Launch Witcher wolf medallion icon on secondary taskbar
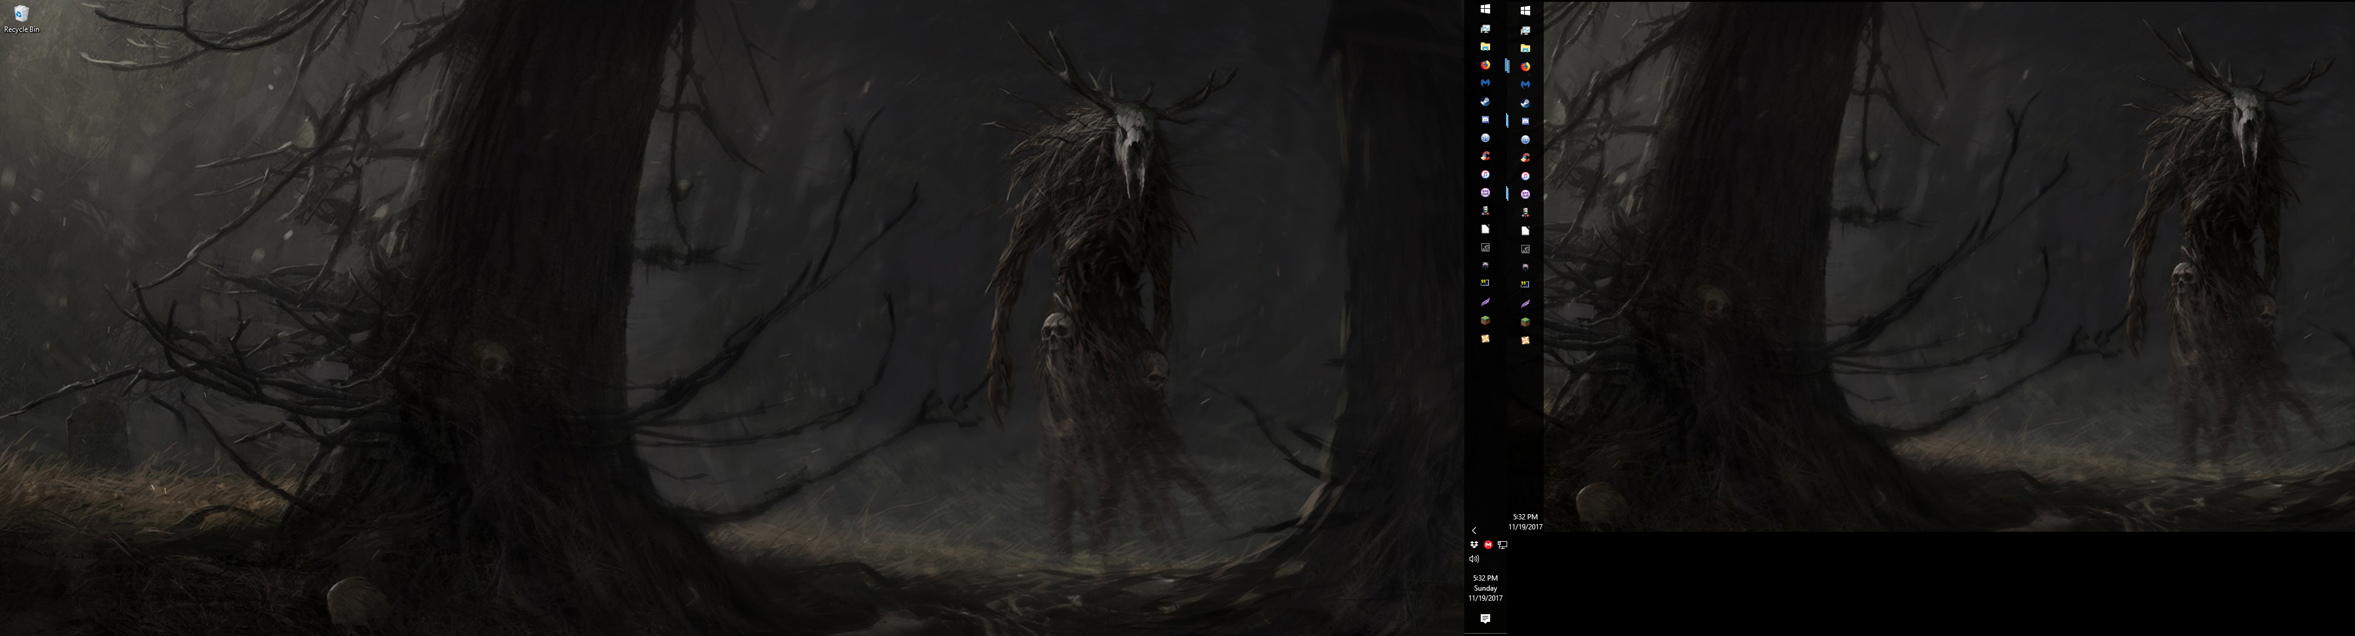 click(x=1525, y=267)
